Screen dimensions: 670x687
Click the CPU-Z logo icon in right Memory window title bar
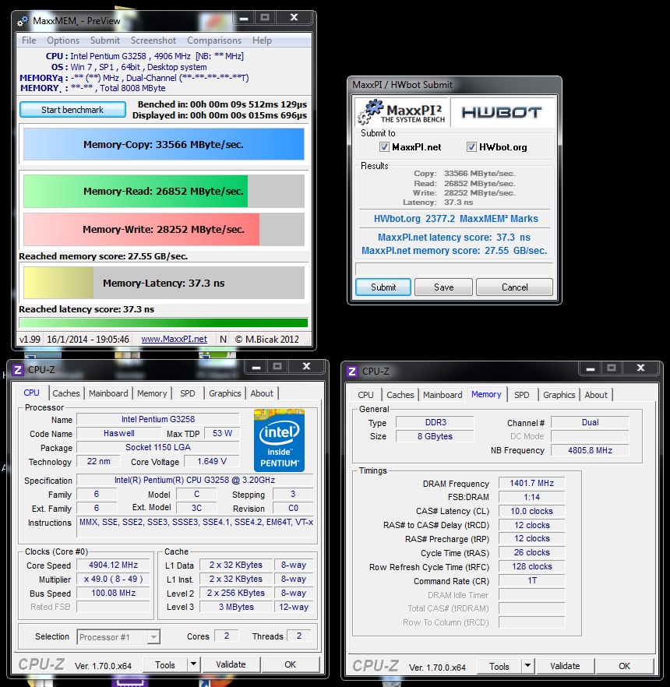(352, 372)
